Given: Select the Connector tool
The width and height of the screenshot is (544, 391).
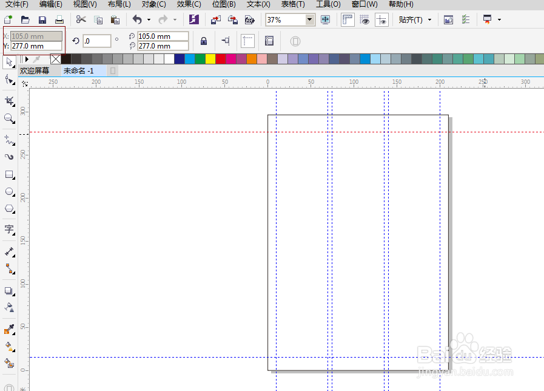Looking at the screenshot, I should [x=9, y=268].
